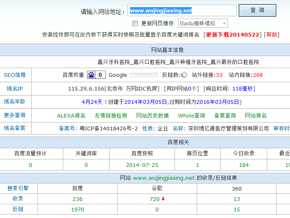The width and height of the screenshot is (290, 218).
Task: Click the 备案号 label
Action: (x=68, y=128)
